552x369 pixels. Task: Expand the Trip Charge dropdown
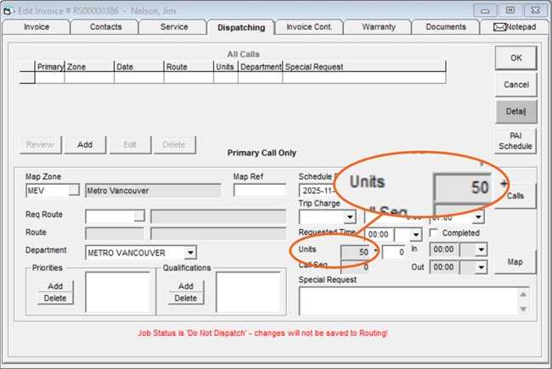point(350,217)
